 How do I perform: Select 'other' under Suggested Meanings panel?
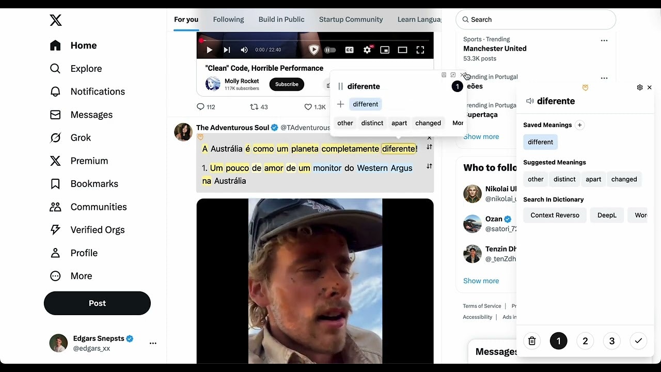pyautogui.click(x=536, y=179)
